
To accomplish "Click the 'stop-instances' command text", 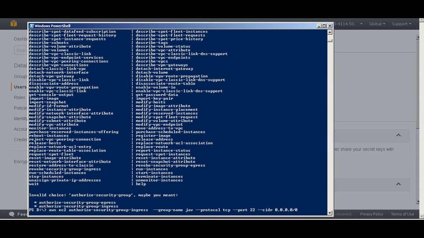I will pyautogui.click(x=46, y=177).
